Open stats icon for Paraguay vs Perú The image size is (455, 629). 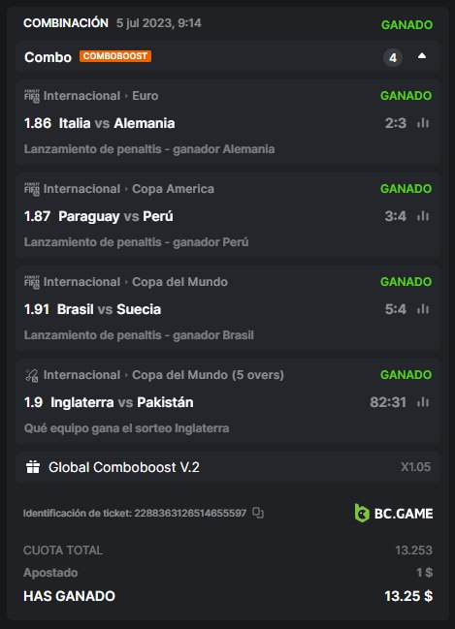click(x=423, y=216)
